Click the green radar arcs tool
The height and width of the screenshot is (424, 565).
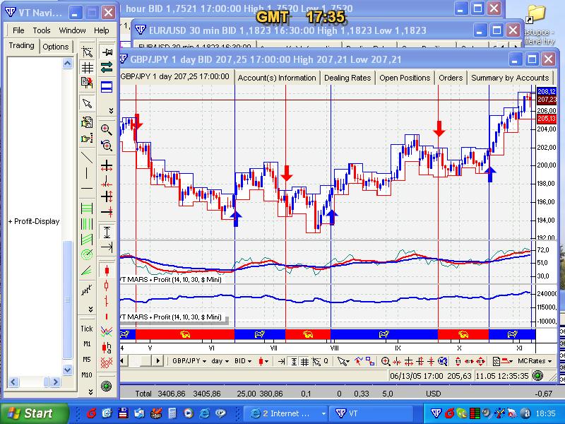pyautogui.click(x=87, y=254)
